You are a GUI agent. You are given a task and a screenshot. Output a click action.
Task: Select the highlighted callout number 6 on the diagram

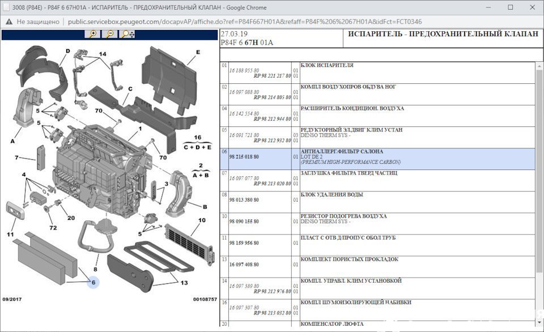(x=93, y=282)
